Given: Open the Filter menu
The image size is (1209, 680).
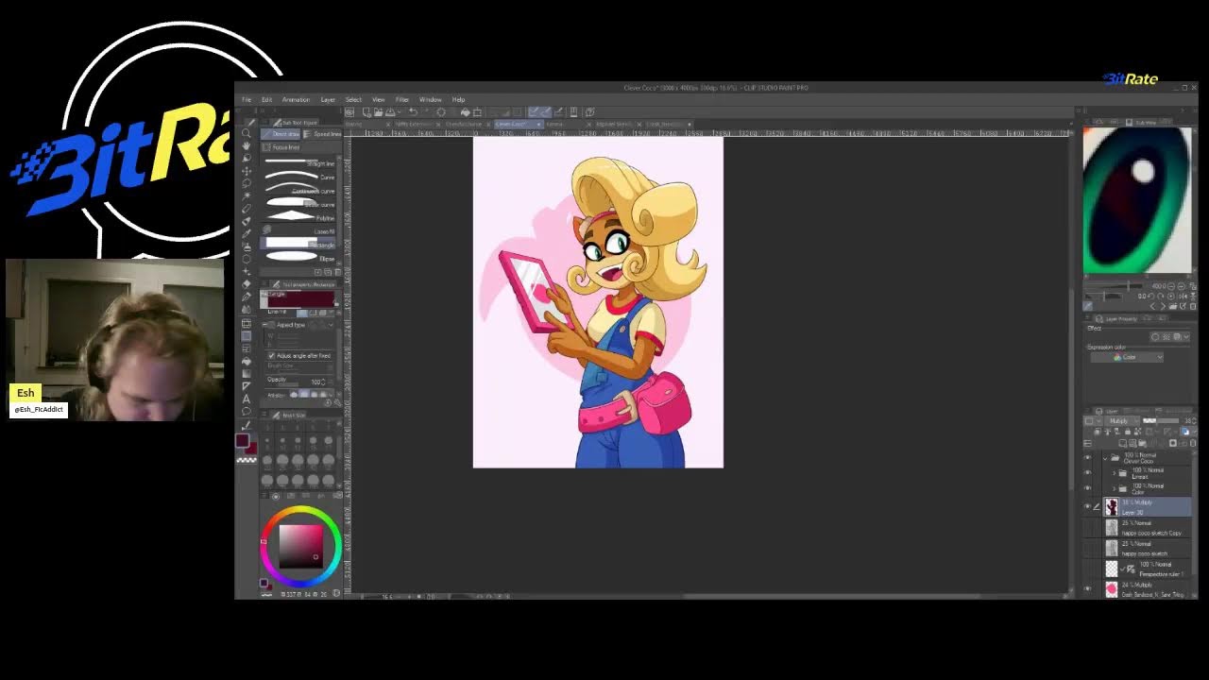Looking at the screenshot, I should pos(402,99).
